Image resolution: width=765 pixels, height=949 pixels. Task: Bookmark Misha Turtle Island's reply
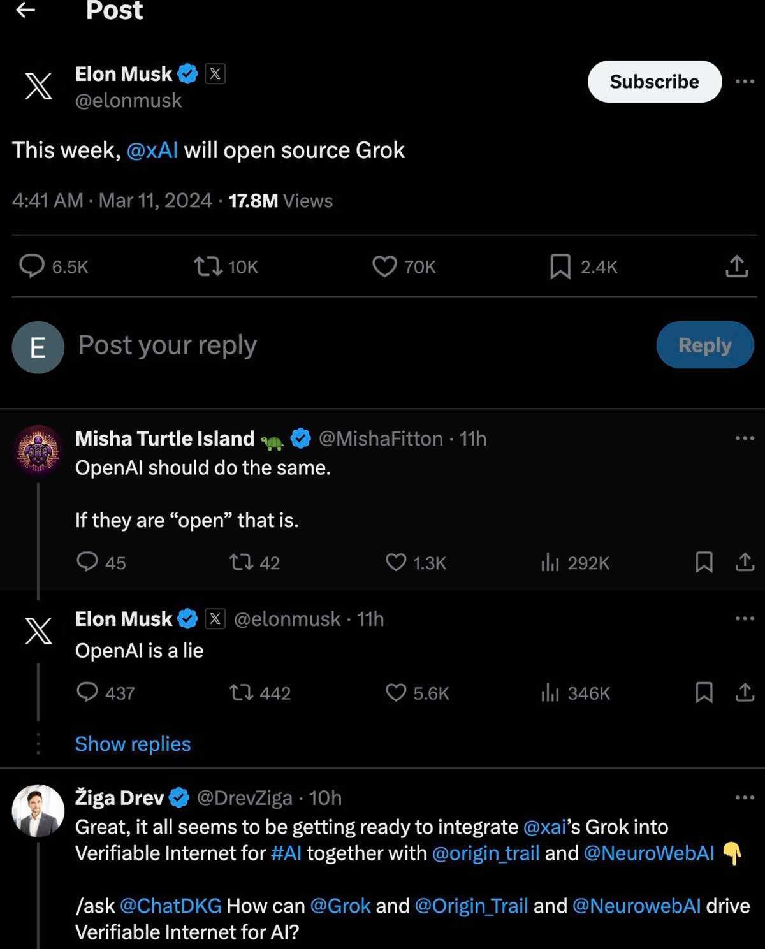(704, 562)
